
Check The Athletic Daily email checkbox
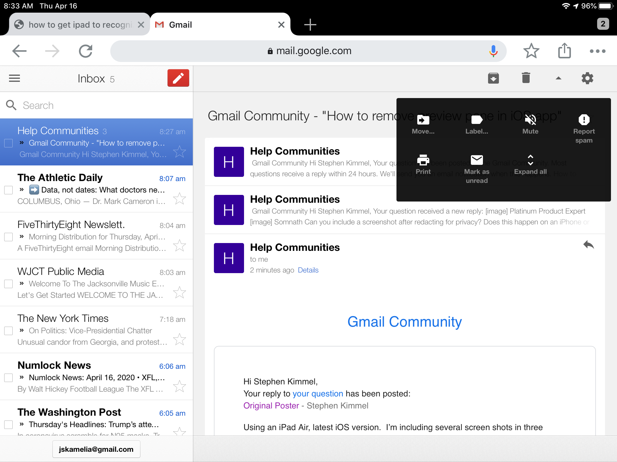8,190
